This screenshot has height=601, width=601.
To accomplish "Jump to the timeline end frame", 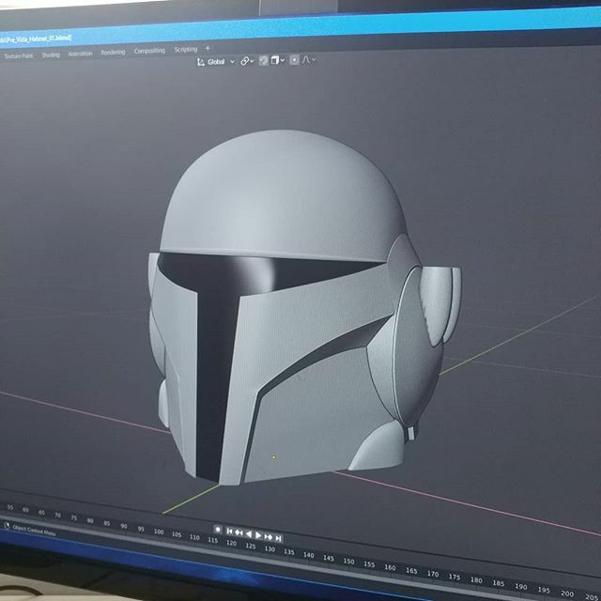I will [x=279, y=538].
